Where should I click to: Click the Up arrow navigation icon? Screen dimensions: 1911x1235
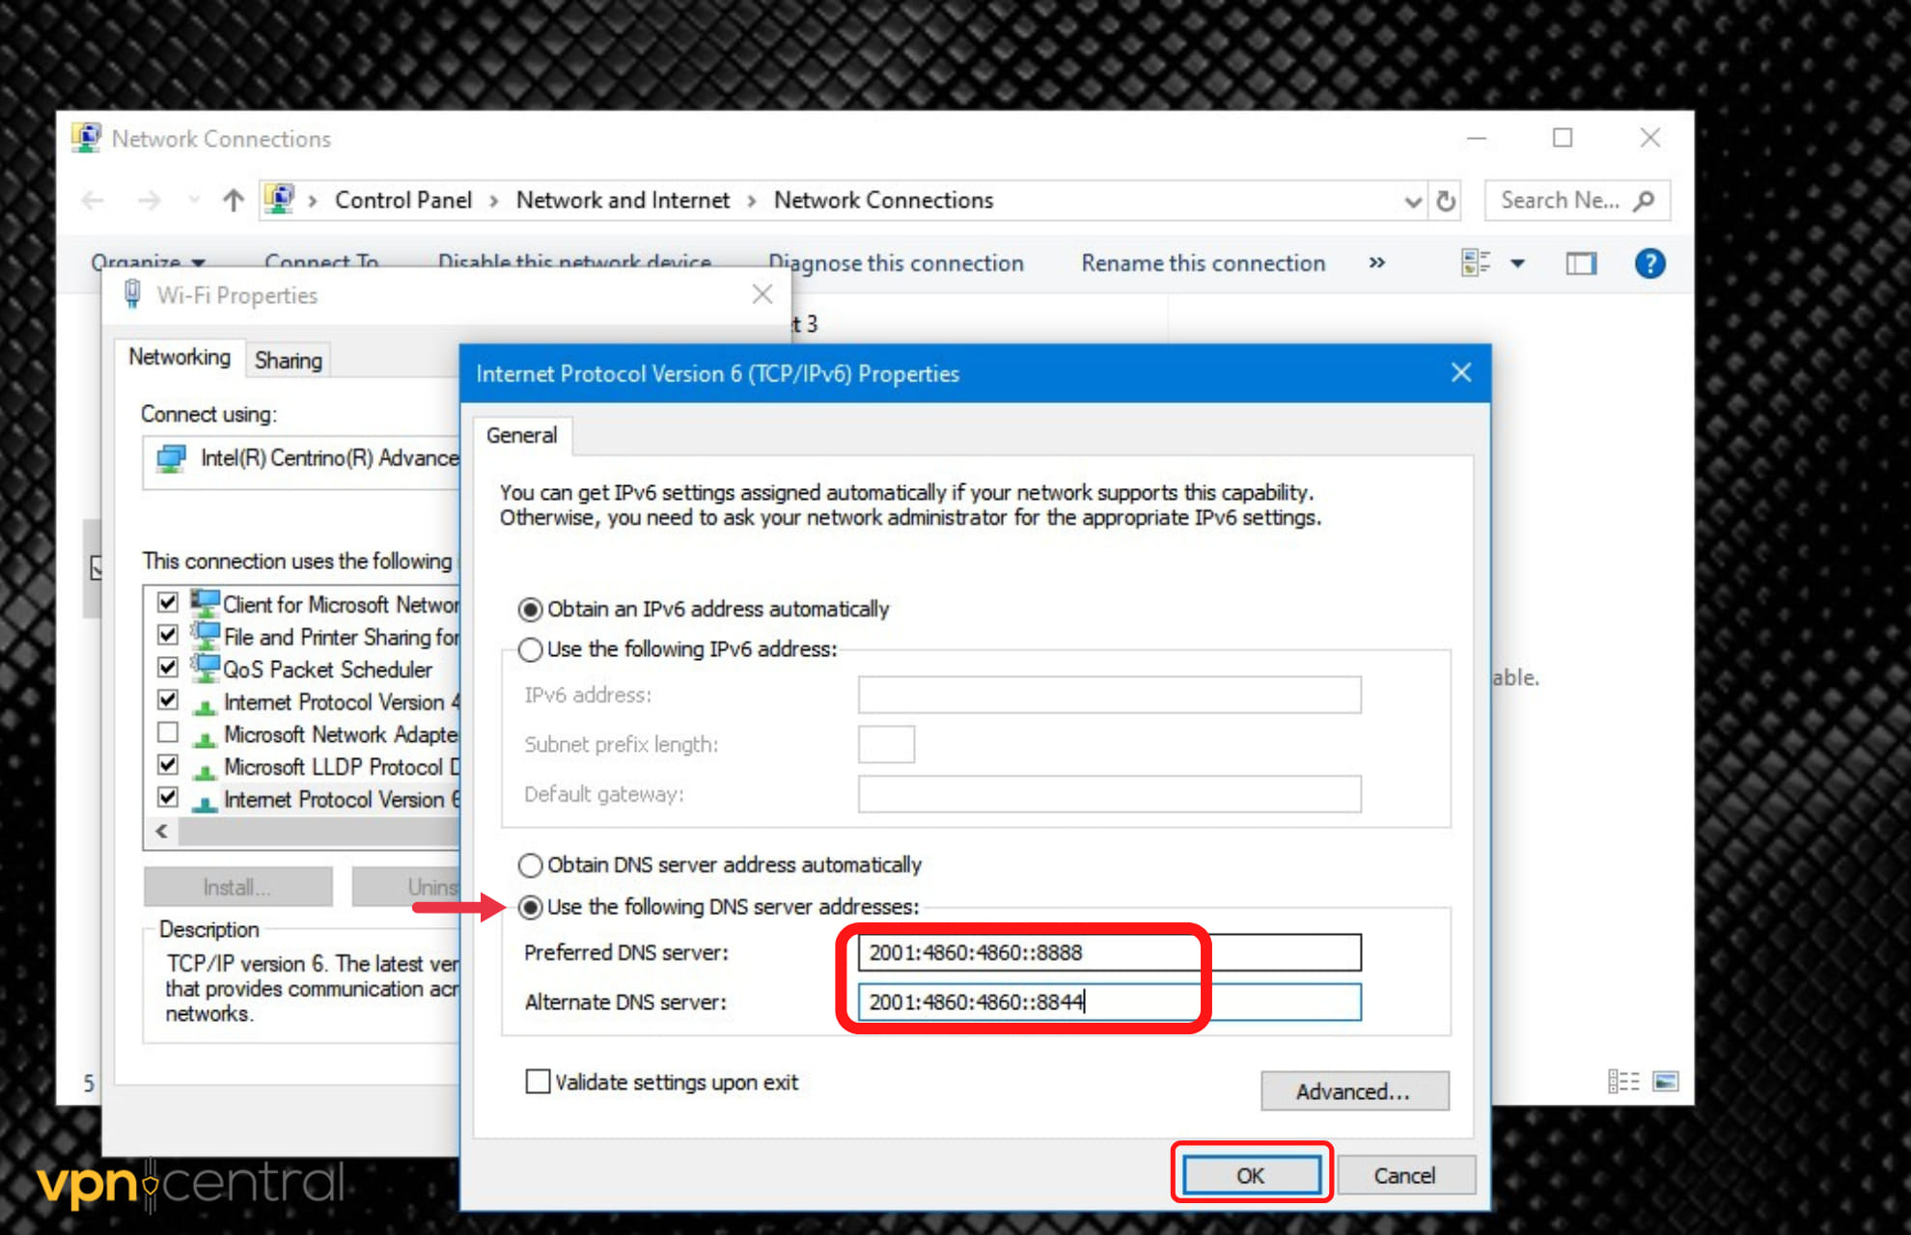(233, 201)
